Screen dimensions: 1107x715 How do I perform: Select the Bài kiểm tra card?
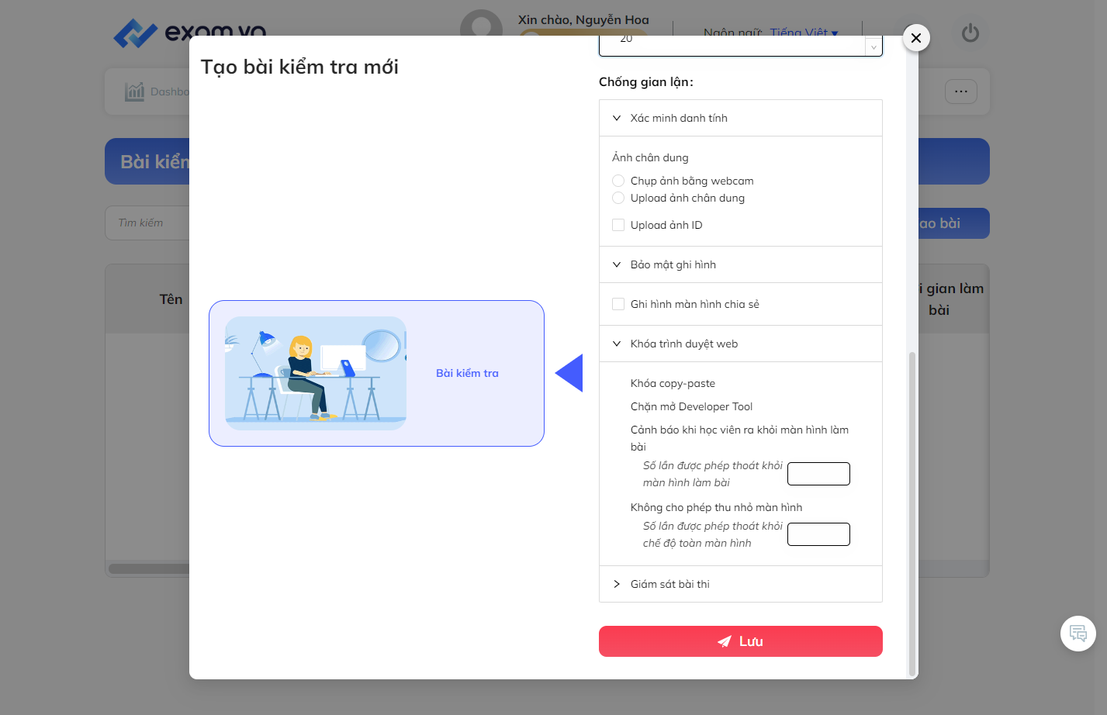(x=376, y=373)
